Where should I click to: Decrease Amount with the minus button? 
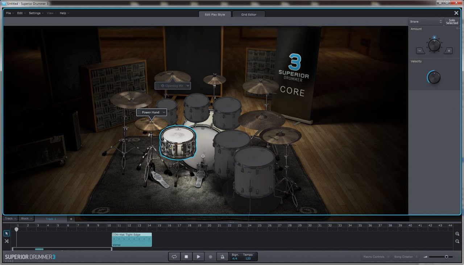419,51
